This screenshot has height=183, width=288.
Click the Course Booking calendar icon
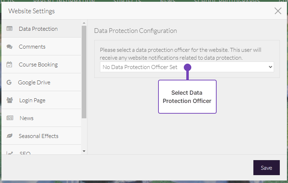coord(10,64)
